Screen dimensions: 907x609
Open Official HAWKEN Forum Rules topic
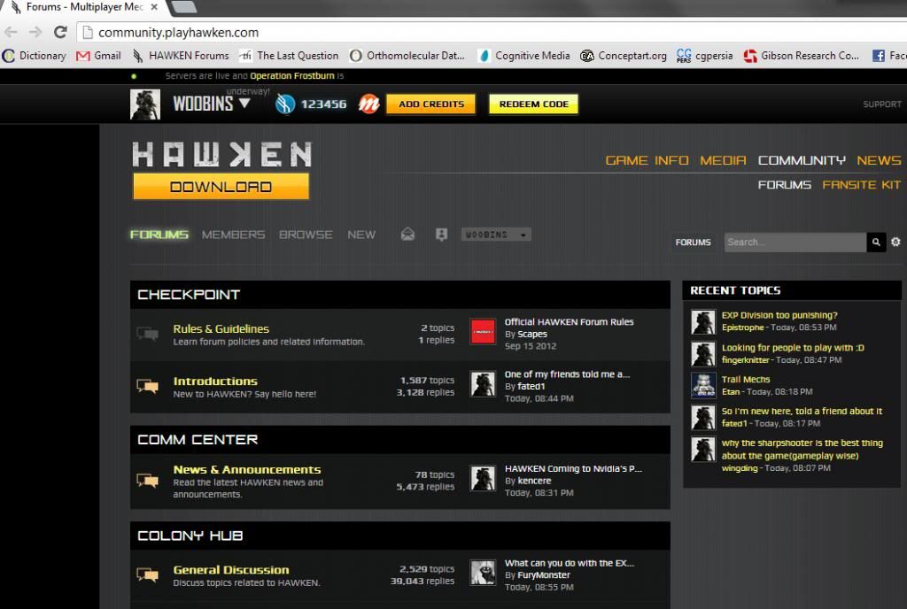pyautogui.click(x=570, y=322)
